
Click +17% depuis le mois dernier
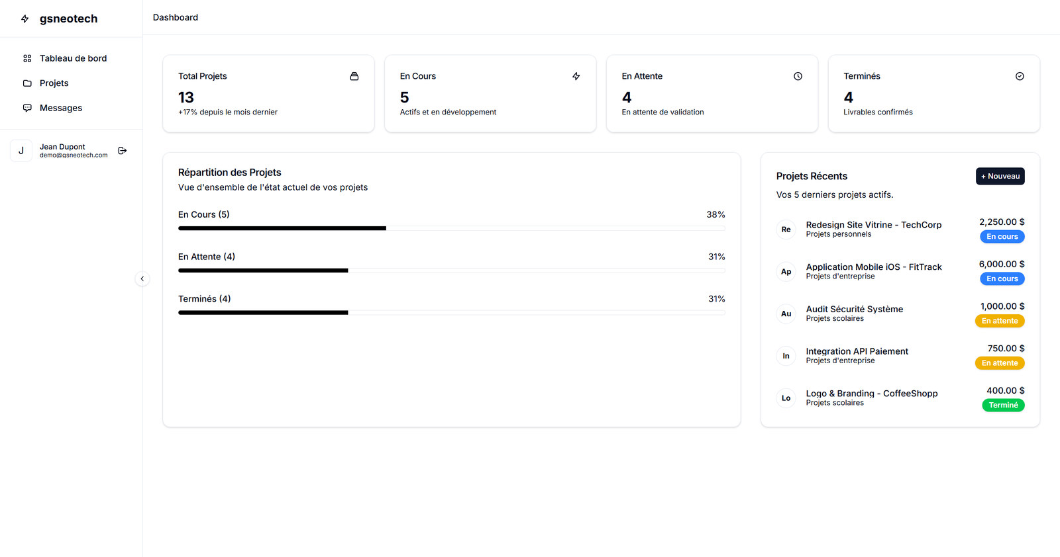pos(228,112)
